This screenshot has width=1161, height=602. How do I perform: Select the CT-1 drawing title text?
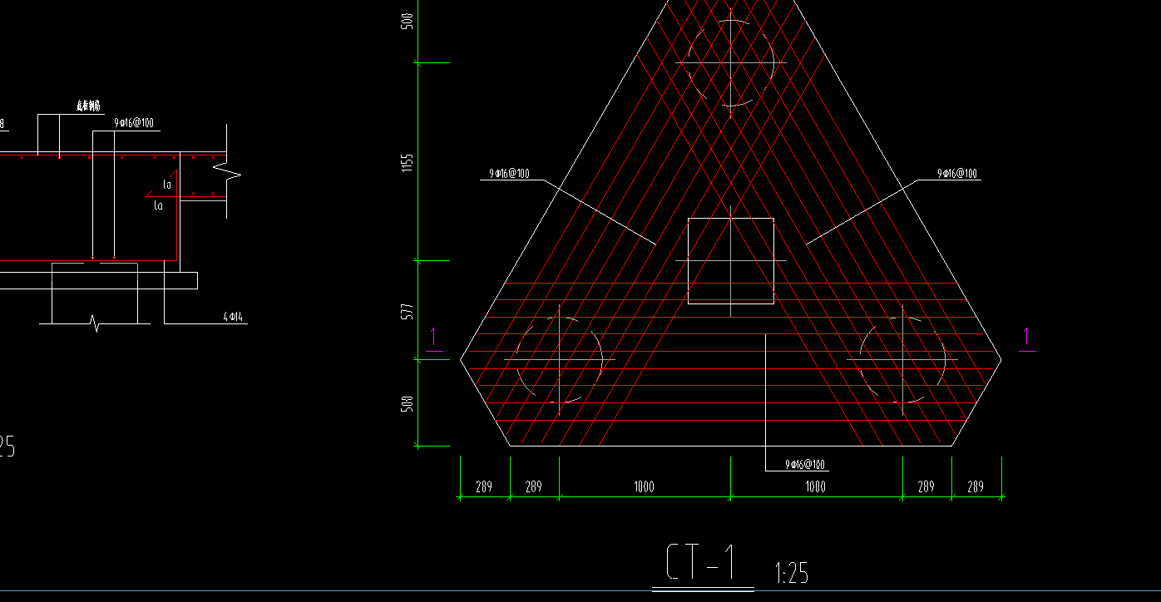(701, 563)
